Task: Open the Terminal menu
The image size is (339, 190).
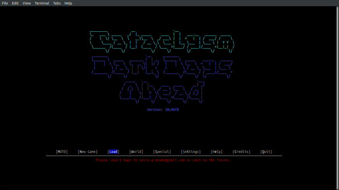Action: pos(42,3)
